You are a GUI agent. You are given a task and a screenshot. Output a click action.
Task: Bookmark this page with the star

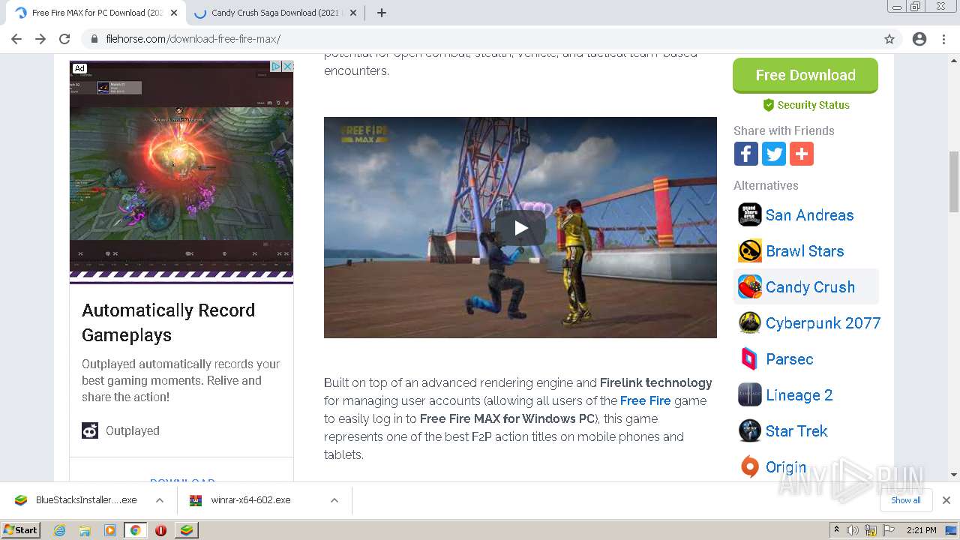point(889,39)
